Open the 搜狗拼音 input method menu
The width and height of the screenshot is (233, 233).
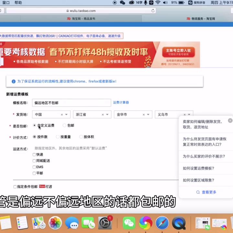coord(197,3)
